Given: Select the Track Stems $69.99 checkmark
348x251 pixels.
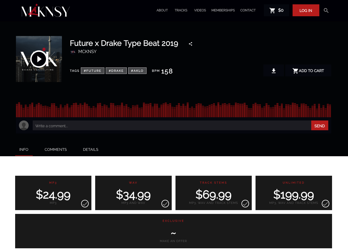Looking at the screenshot, I should point(245,204).
